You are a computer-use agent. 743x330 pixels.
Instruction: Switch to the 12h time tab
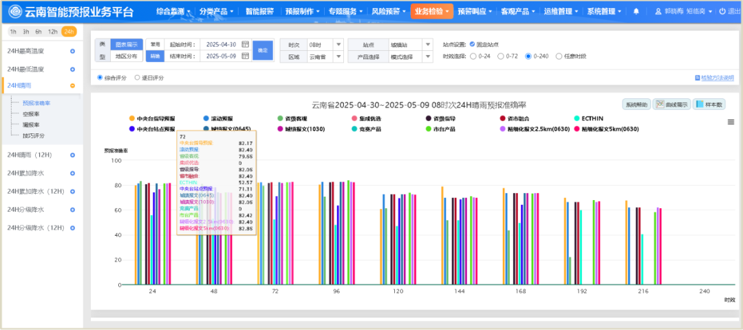tap(54, 32)
